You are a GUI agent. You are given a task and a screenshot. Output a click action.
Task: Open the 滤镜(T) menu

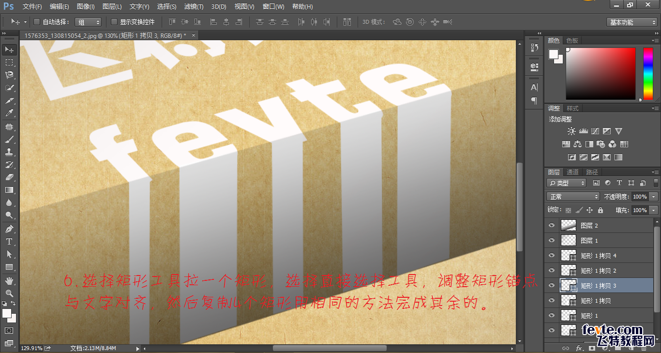[194, 7]
